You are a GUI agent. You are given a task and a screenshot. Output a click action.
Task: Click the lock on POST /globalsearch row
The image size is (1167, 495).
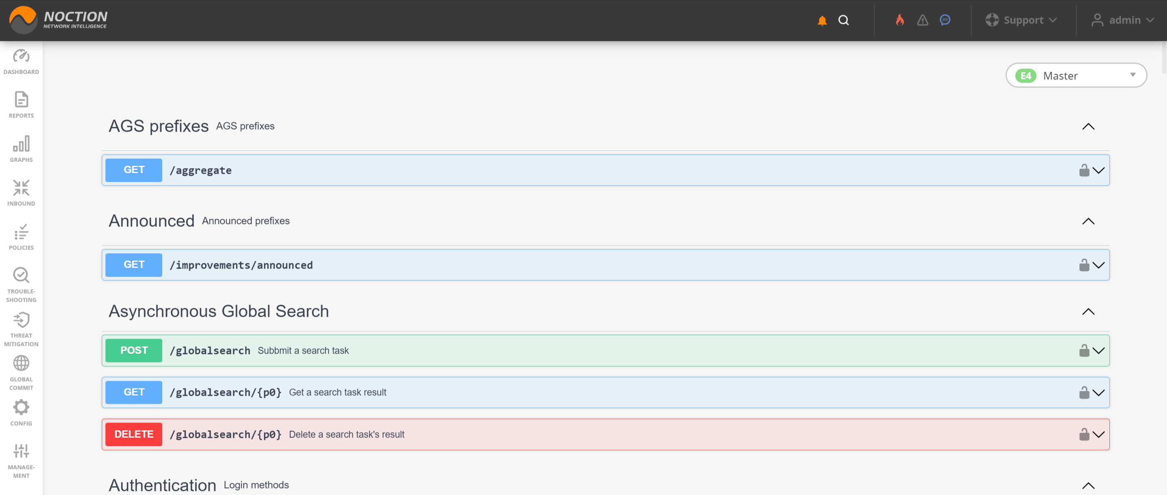(x=1084, y=350)
